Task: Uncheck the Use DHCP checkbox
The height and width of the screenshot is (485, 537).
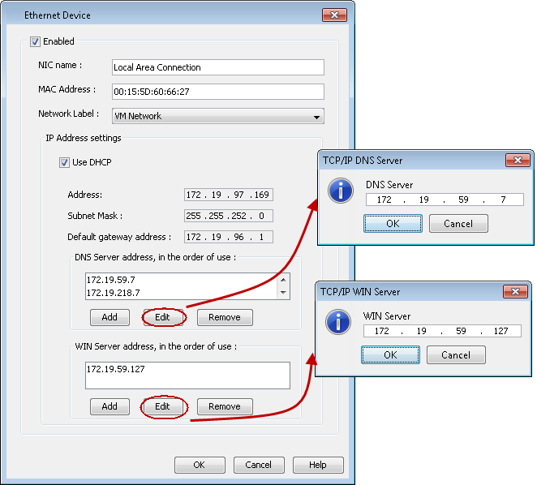Action: (65, 162)
